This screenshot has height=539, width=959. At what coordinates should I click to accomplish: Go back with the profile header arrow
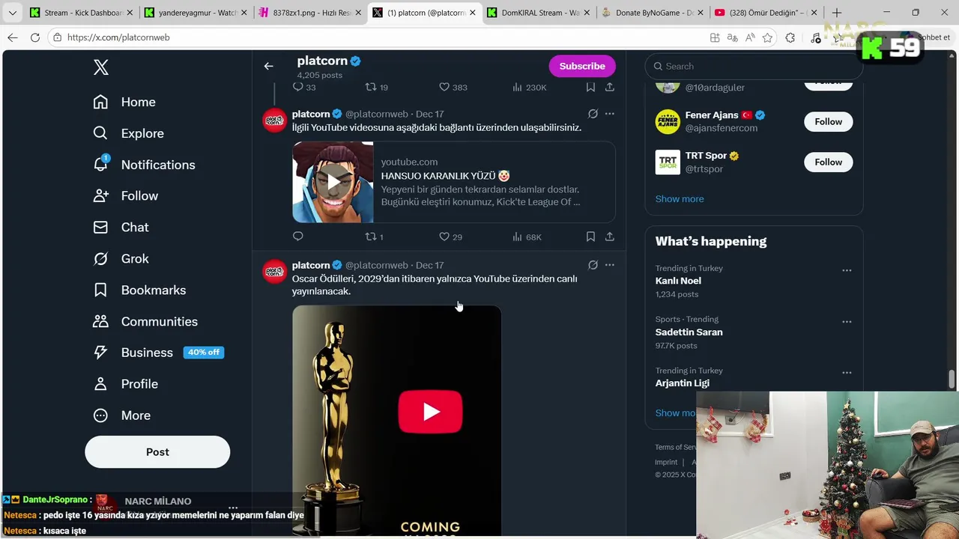point(268,66)
